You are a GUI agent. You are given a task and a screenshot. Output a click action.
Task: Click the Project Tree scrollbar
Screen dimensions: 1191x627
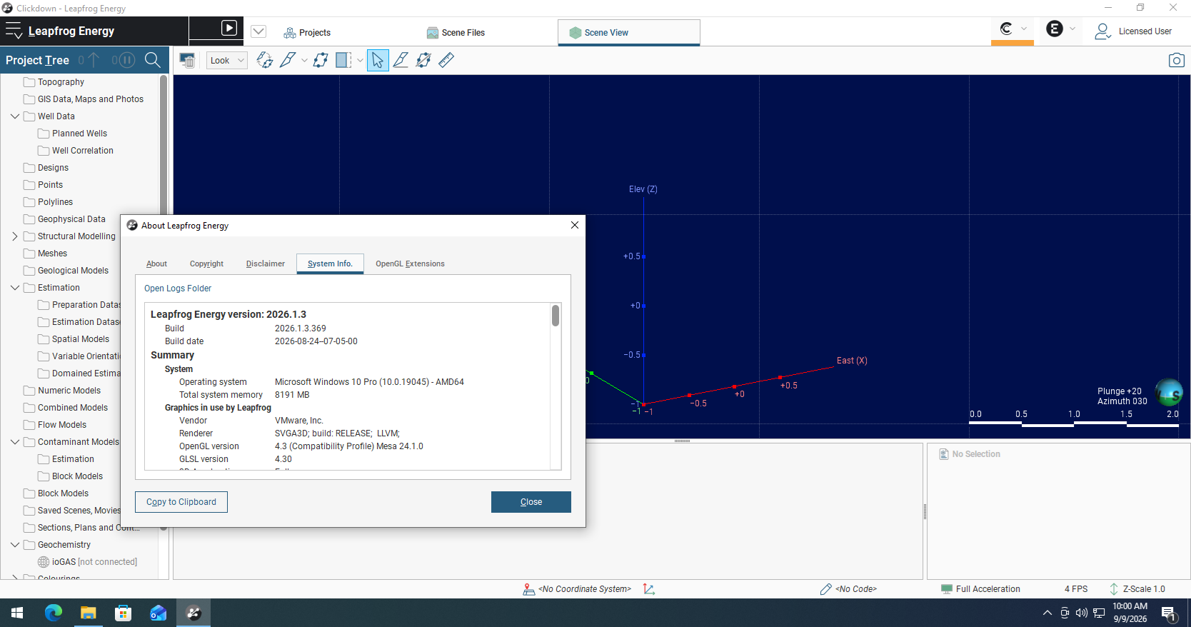(164, 302)
